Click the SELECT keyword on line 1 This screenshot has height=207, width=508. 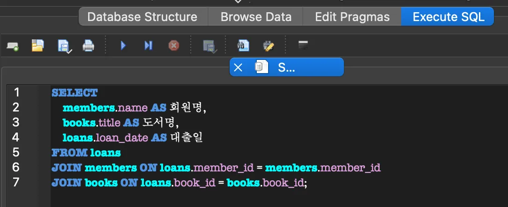[x=75, y=93]
